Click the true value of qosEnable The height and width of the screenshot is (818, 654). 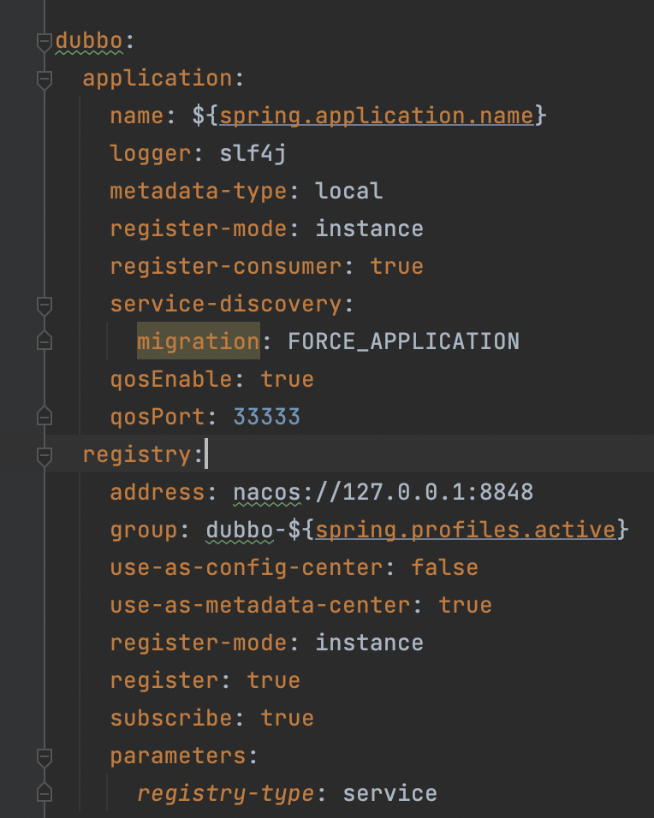coord(287,379)
